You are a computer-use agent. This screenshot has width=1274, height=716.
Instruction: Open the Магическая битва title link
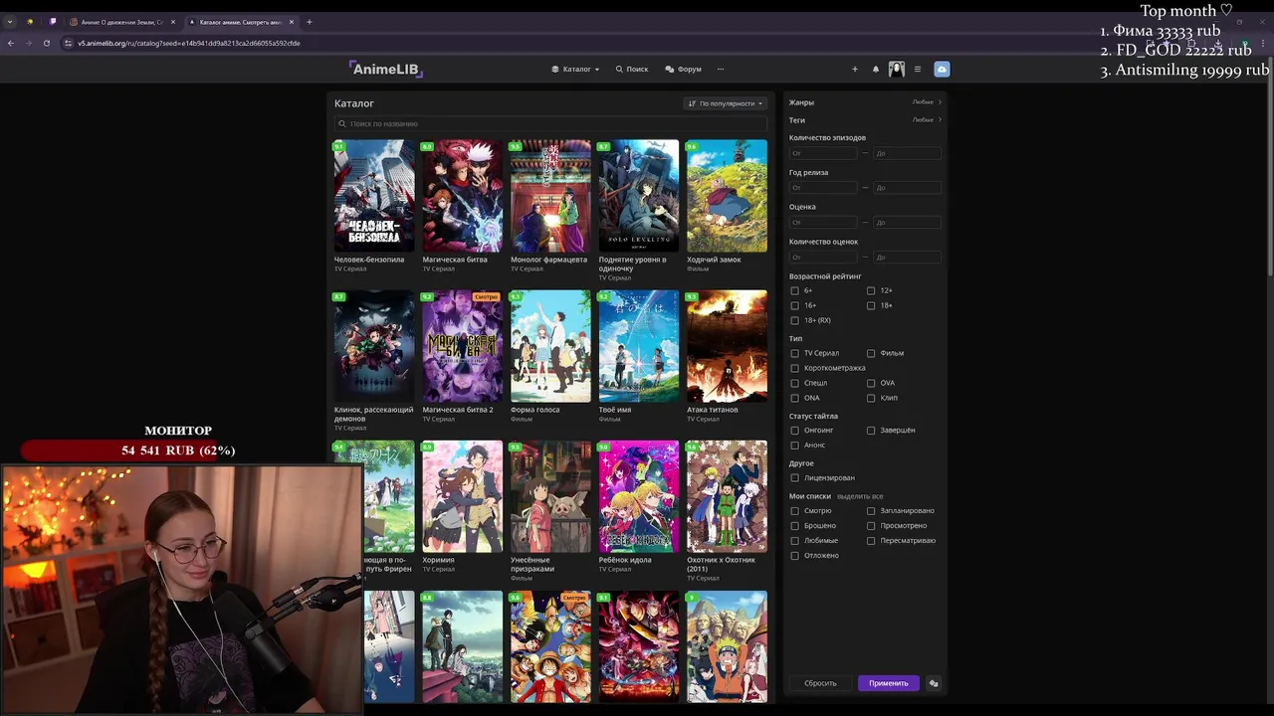(455, 260)
